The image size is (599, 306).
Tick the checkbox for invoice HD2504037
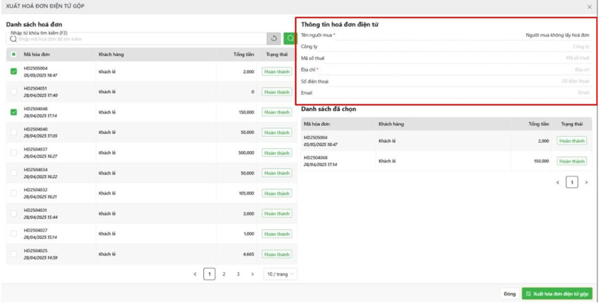coord(14,153)
